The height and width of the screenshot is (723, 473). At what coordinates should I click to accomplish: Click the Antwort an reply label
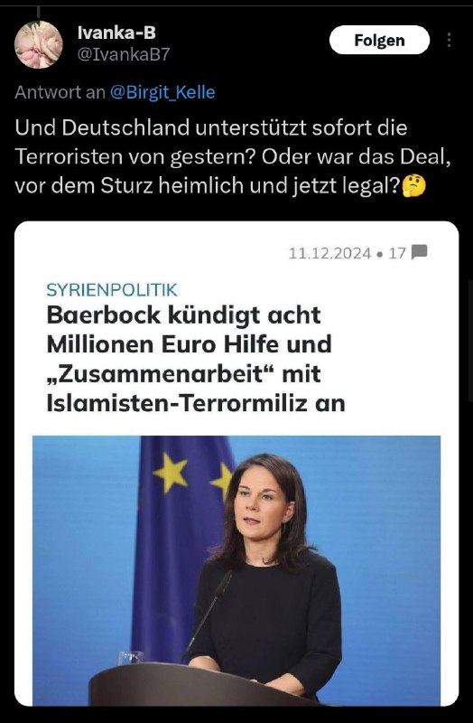click(x=60, y=92)
